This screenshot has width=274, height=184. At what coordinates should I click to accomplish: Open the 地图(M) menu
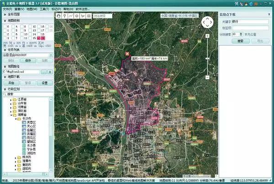pos(32,9)
